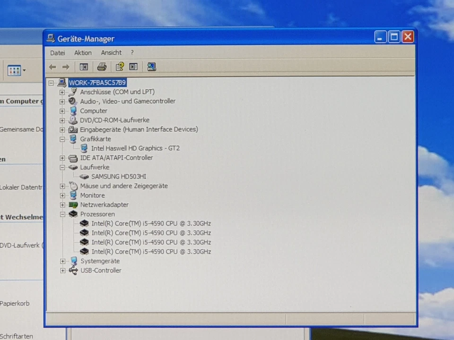Expand Eingabegeräte (Human Interface Devices)
This screenshot has width=454, height=340.
62,130
